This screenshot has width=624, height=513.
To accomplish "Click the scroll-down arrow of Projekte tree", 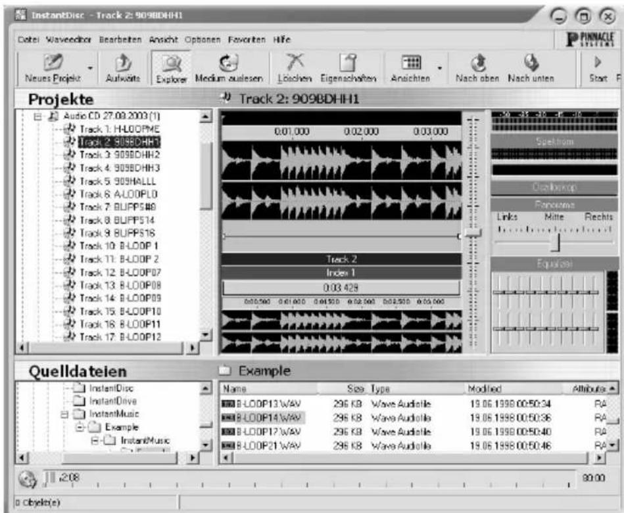I will point(205,335).
